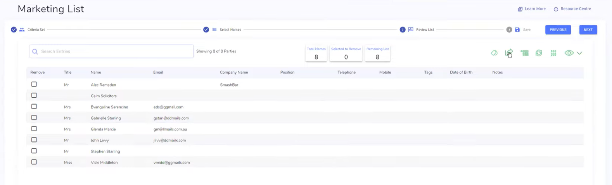Focus the Search Entries field

116,51
